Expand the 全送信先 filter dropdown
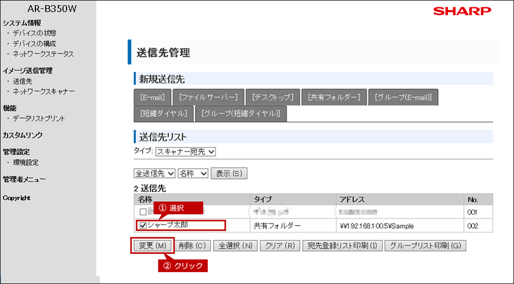The image size is (514, 284). [x=155, y=173]
